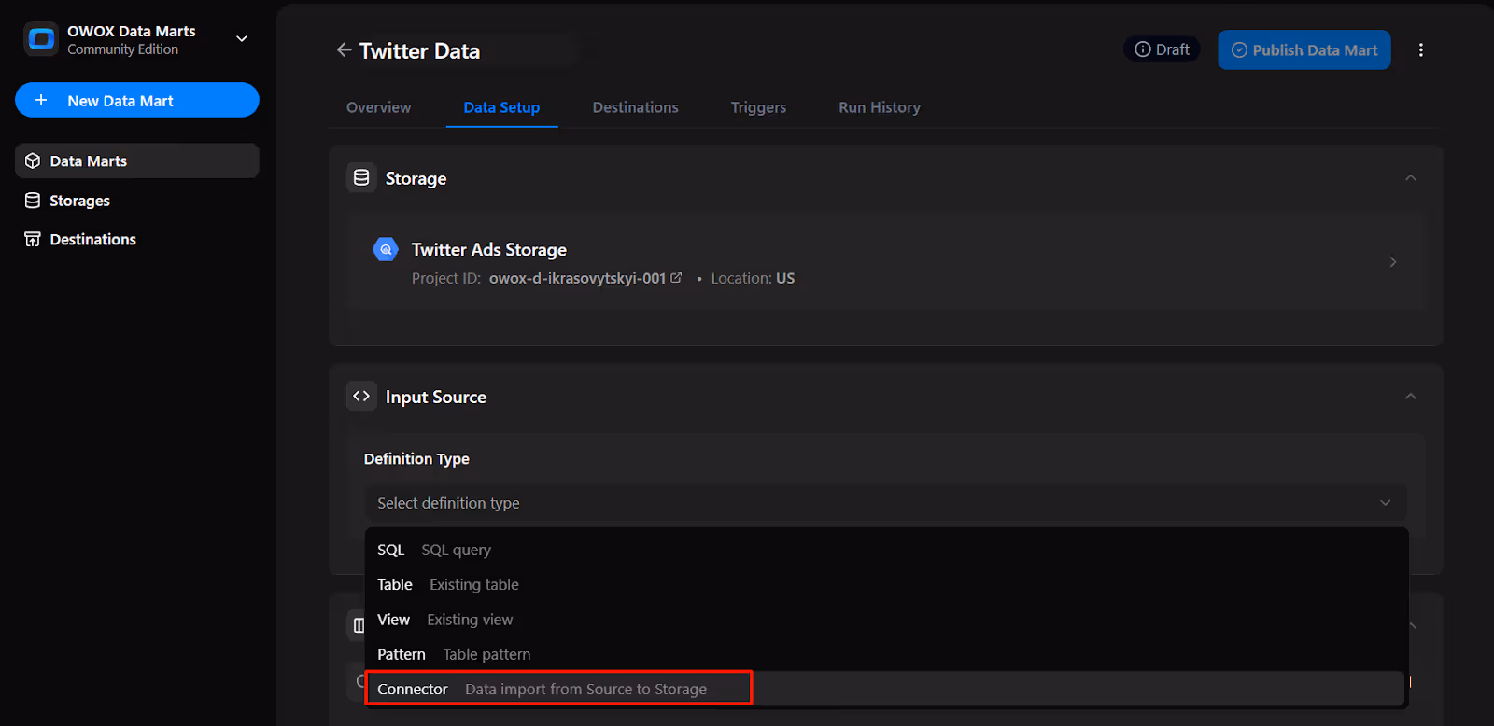Collapse the Input Source section
The image size is (1494, 726).
[x=1411, y=396]
